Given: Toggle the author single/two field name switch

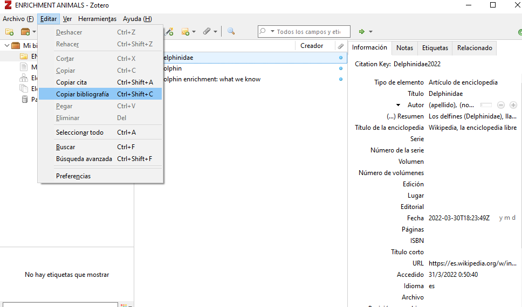Looking at the screenshot, I should (x=486, y=105).
